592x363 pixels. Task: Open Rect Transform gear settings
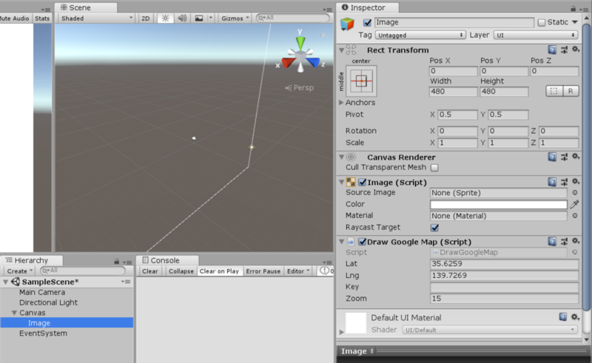(x=576, y=50)
